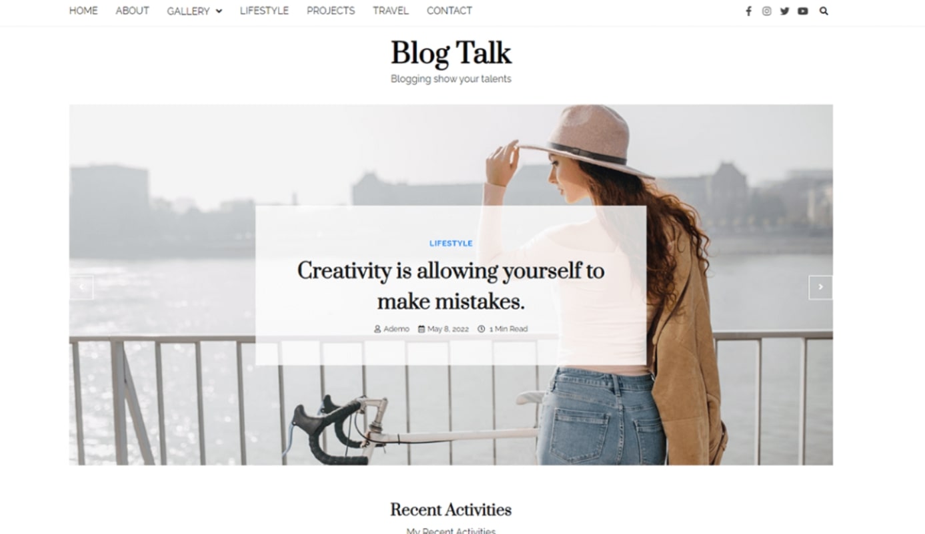Viewport: 925px width, 534px height.
Task: Open the Home menu item
Action: [x=83, y=11]
